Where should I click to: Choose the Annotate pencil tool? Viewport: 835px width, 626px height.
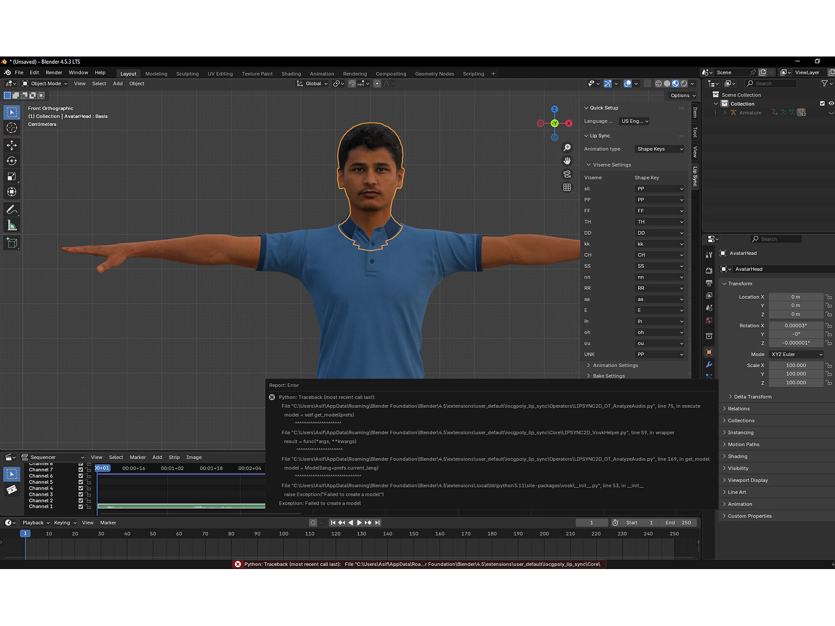(x=12, y=210)
